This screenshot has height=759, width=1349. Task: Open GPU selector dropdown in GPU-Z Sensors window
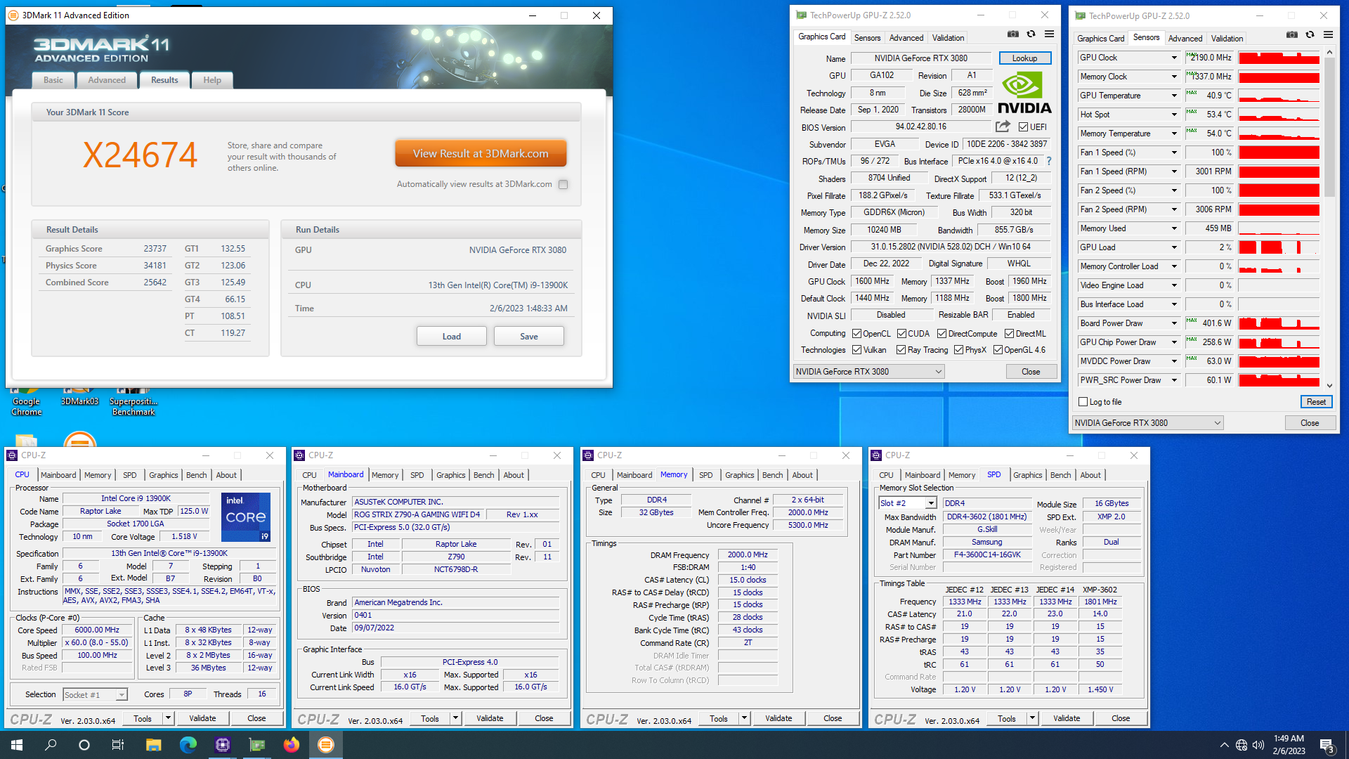pos(1147,423)
